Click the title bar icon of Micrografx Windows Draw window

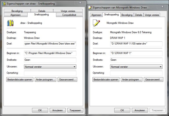pyautogui.click(x=90, y=8)
